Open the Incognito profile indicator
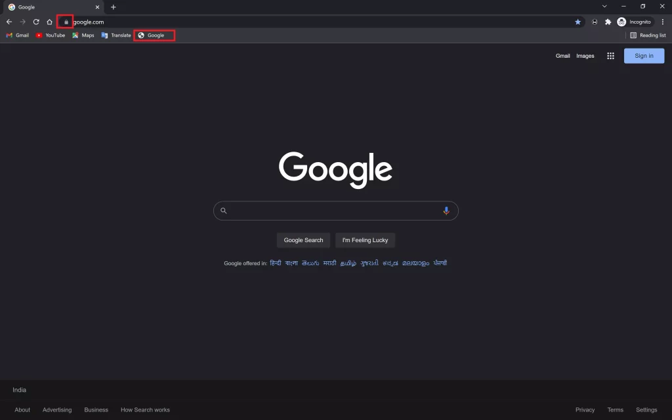The height and width of the screenshot is (420, 672). [x=635, y=22]
